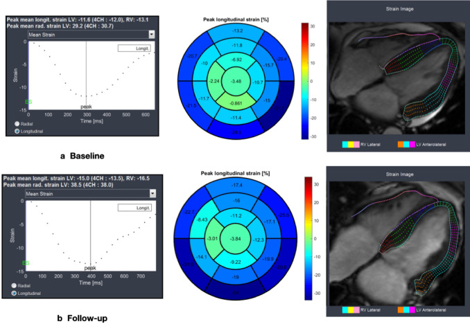Select the Radial radio button in baseline panel
This screenshot has height=324, width=470.
click(17, 124)
